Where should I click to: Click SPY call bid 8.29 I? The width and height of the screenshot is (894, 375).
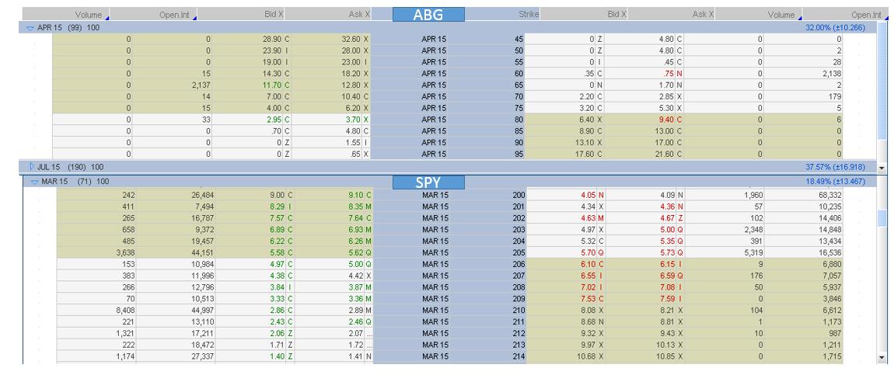pyautogui.click(x=281, y=207)
